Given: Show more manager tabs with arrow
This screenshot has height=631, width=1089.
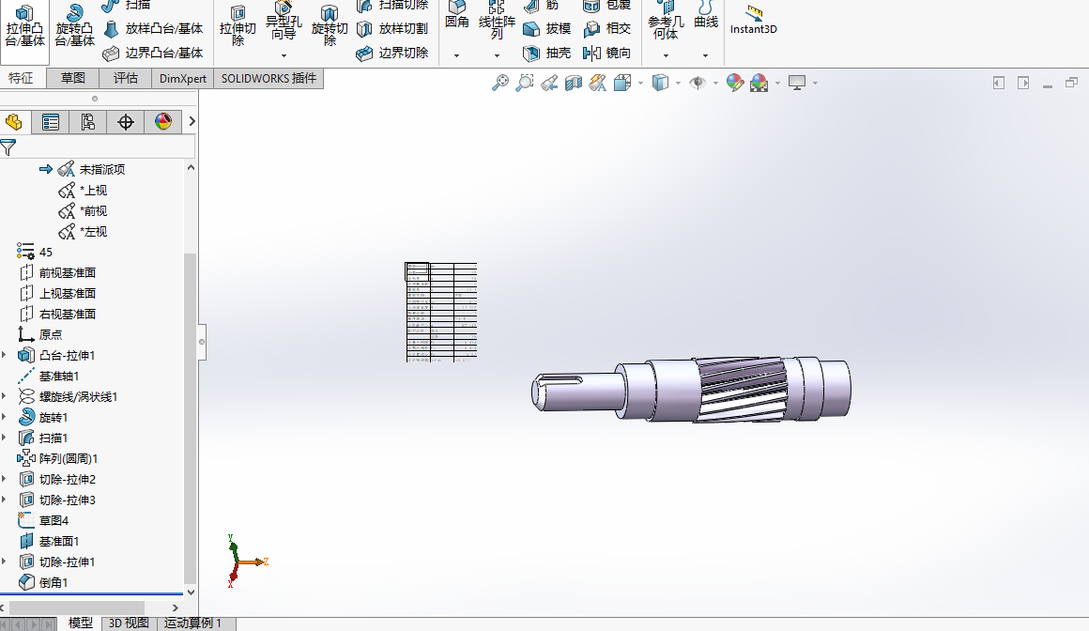Looking at the screenshot, I should pos(192,122).
